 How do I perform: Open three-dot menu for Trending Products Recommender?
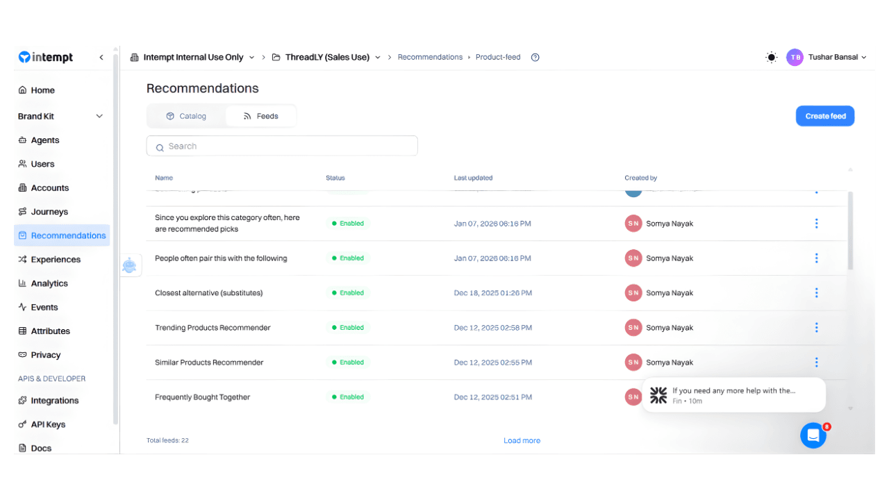(x=816, y=328)
